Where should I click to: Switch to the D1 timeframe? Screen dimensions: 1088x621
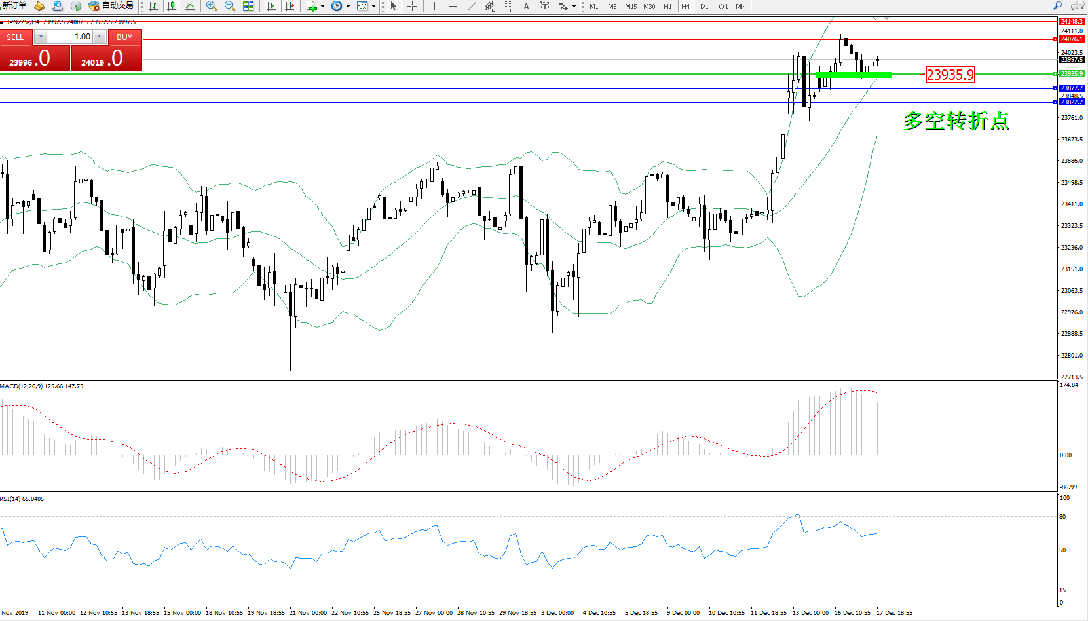(704, 6)
